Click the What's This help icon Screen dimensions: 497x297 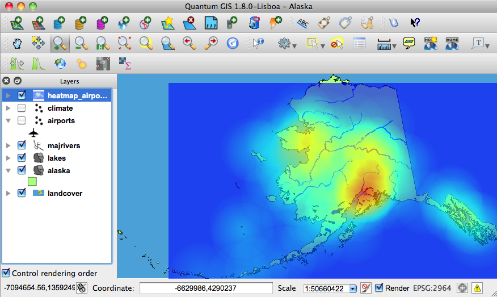(415, 23)
